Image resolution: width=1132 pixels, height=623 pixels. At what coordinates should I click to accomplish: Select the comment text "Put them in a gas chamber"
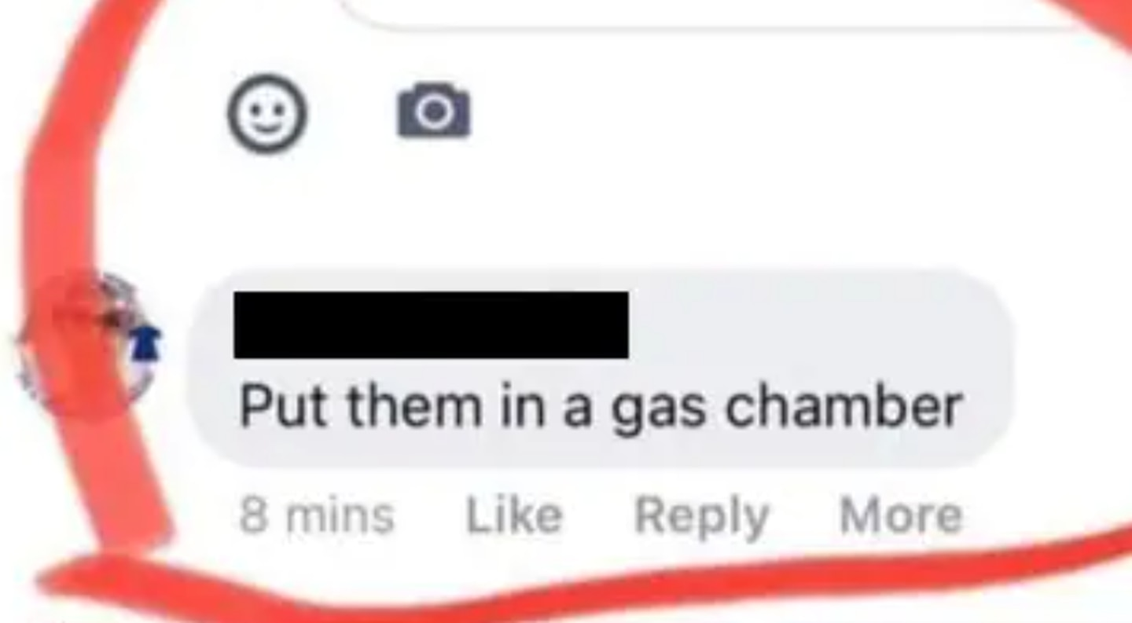coord(601,407)
